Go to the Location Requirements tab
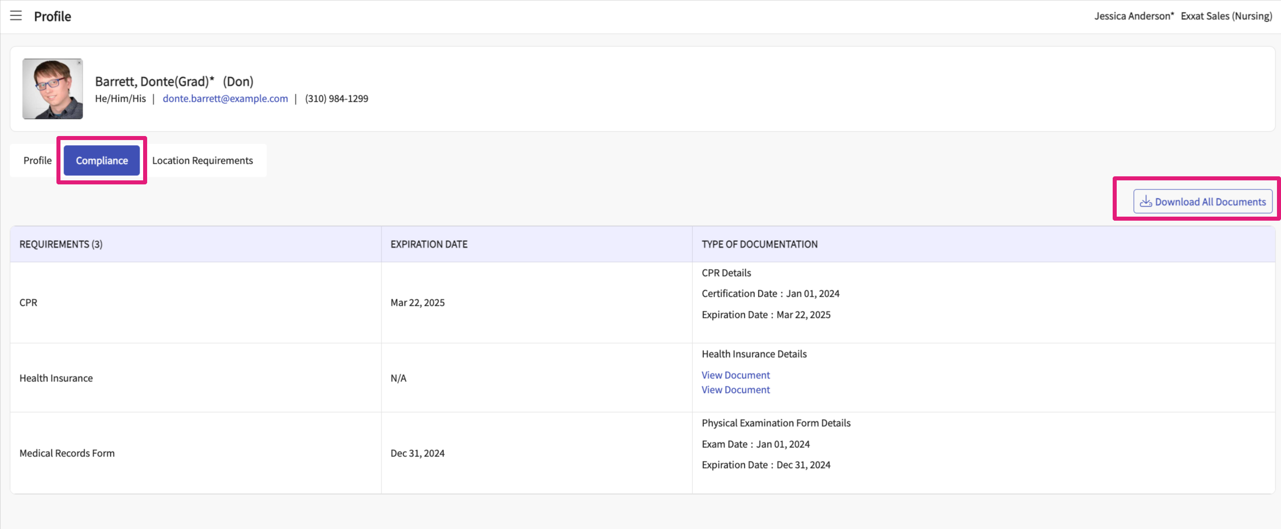This screenshot has height=529, width=1281. click(x=202, y=160)
